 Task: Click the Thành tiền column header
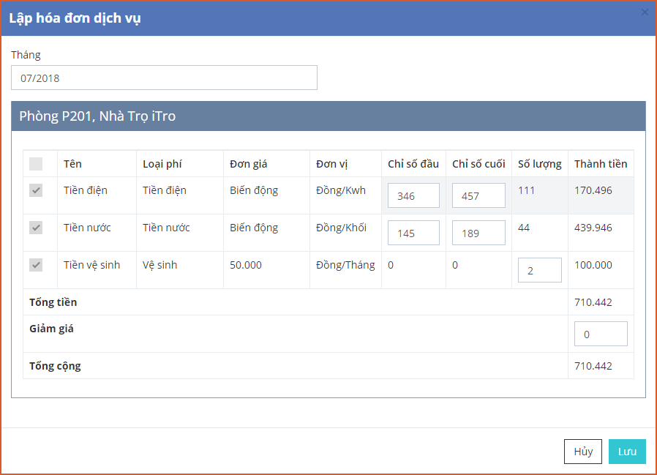tap(601, 164)
